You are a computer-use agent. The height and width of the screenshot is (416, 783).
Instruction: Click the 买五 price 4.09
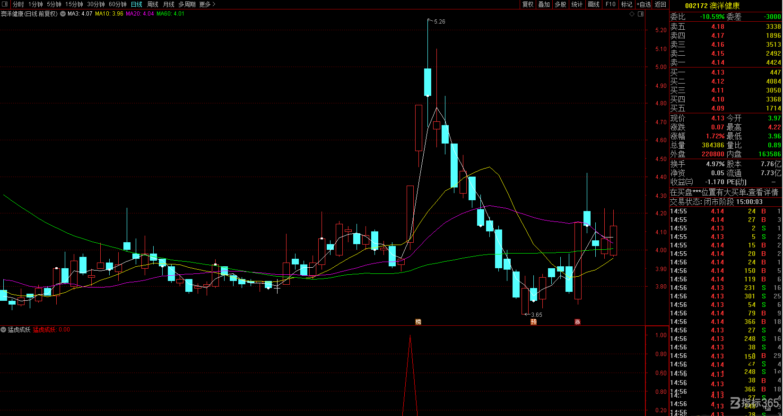click(x=718, y=108)
